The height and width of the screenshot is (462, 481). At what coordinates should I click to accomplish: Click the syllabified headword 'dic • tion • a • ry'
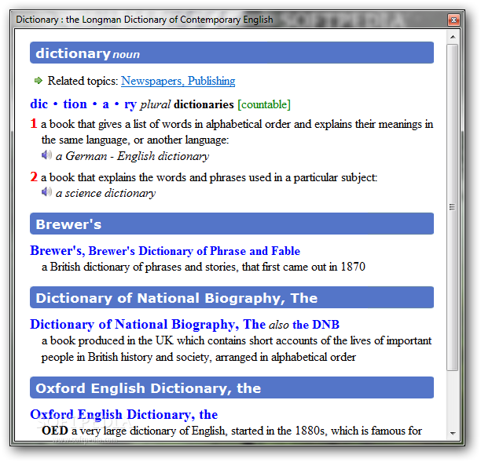coord(83,104)
